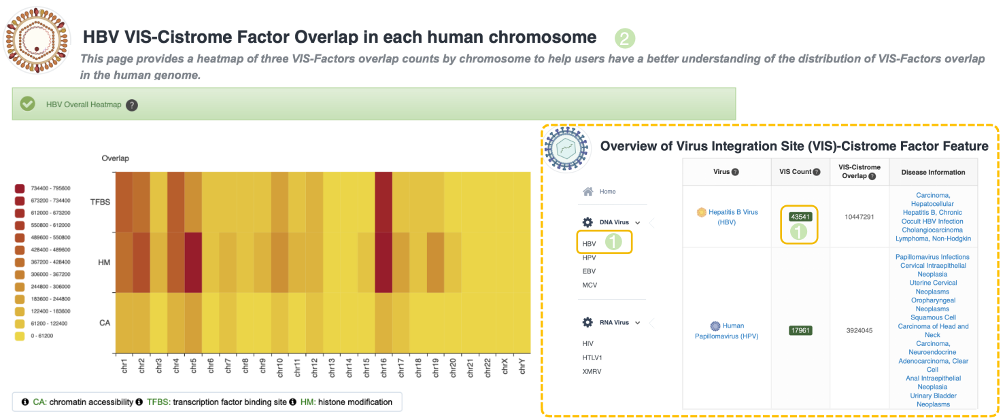Screen dimensions: 1005x420
Task: Collapse the RNA Virus chevron
Action: 638,322
